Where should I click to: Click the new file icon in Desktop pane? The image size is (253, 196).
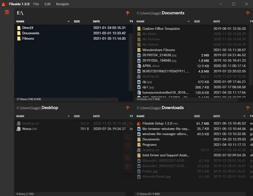coord(128,146)
